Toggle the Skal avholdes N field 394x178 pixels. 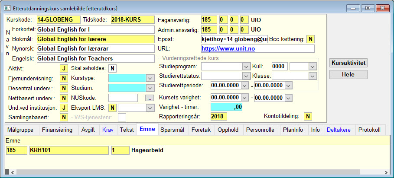click(x=112, y=68)
